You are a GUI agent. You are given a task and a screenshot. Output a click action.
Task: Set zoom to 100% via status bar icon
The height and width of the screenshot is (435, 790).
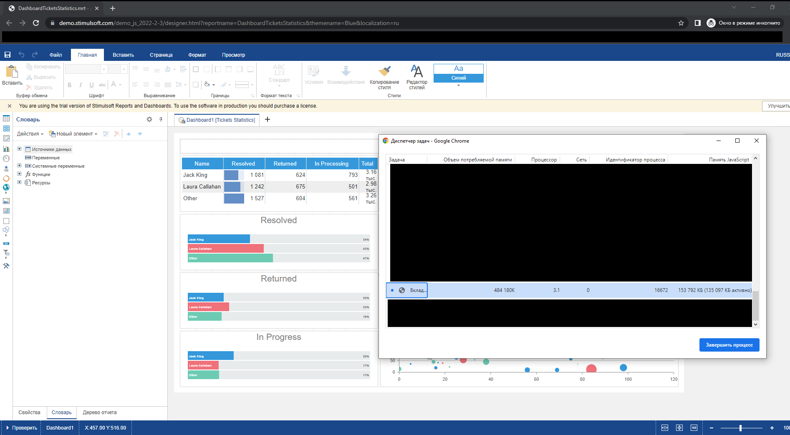694,428
